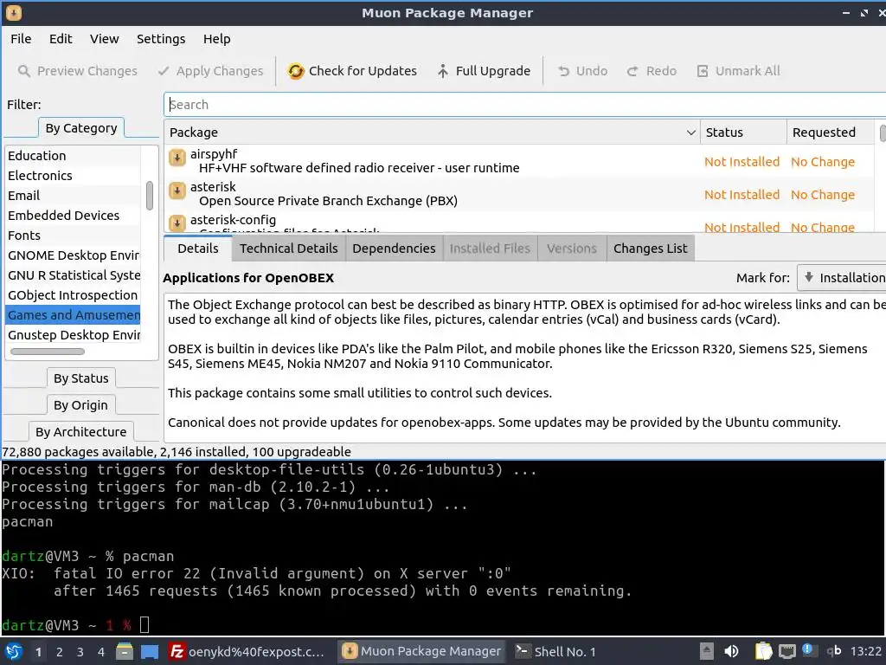Image resolution: width=886 pixels, height=665 pixels.
Task: Open the Settings menu
Action: pos(161,39)
